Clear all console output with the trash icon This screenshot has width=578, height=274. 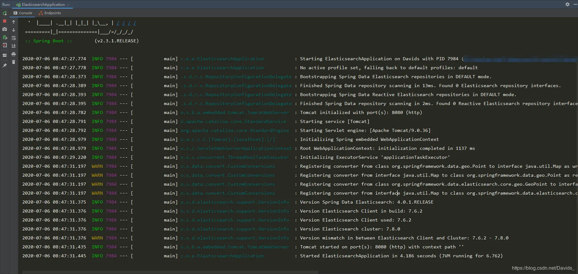click(x=14, y=62)
